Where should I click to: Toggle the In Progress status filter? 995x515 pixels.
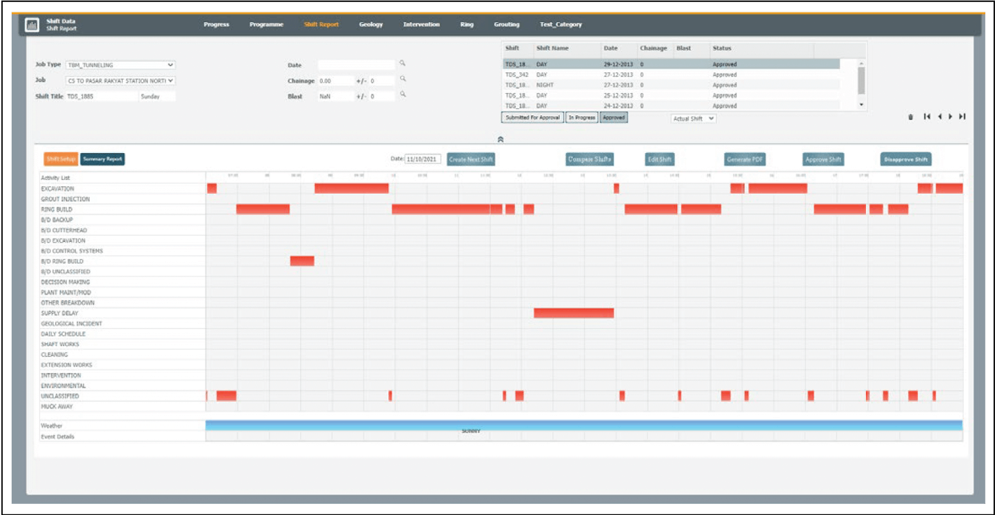coord(581,118)
